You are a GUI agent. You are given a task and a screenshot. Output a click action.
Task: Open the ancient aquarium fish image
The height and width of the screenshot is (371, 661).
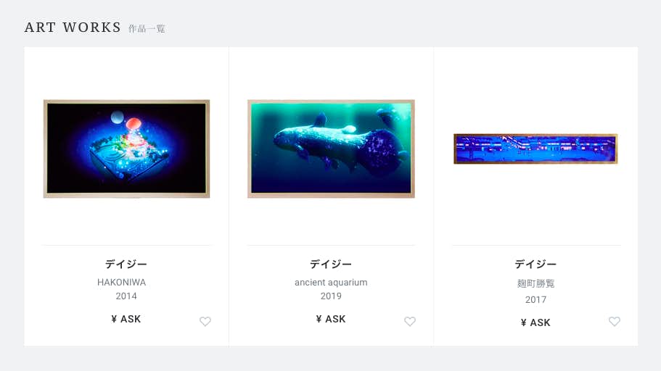[x=331, y=149]
